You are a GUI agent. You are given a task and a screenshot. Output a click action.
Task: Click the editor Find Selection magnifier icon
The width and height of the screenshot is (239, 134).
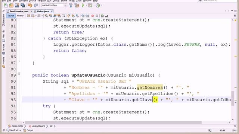click(46, 16)
